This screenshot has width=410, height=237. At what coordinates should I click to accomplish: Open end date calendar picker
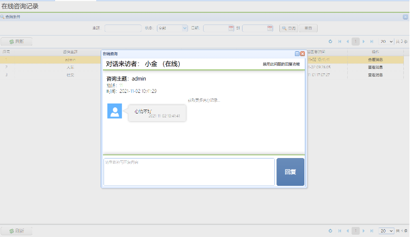pyautogui.click(x=269, y=28)
